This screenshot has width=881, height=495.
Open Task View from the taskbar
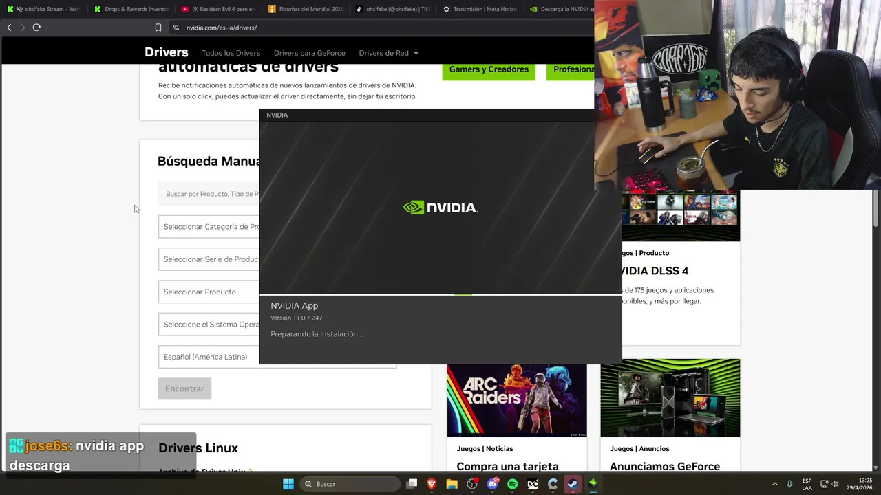click(x=412, y=484)
